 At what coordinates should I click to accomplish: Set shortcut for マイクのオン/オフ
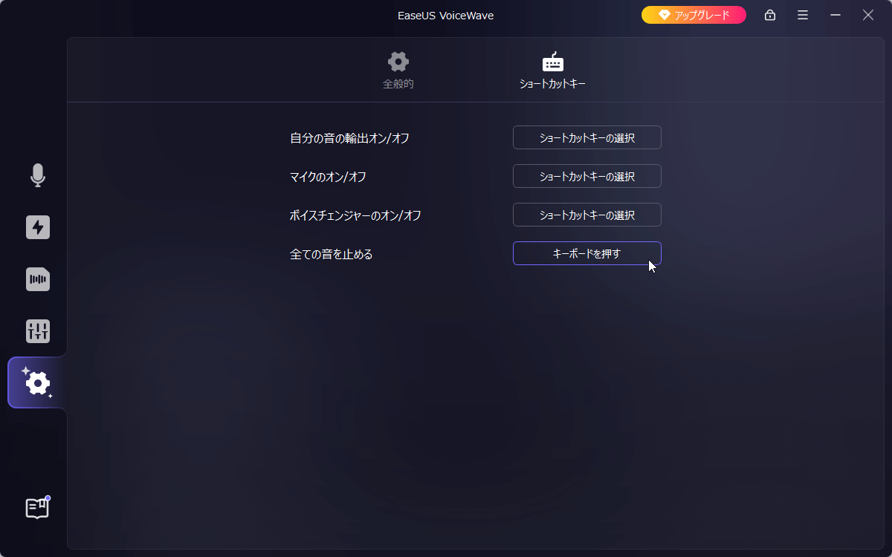coord(586,176)
